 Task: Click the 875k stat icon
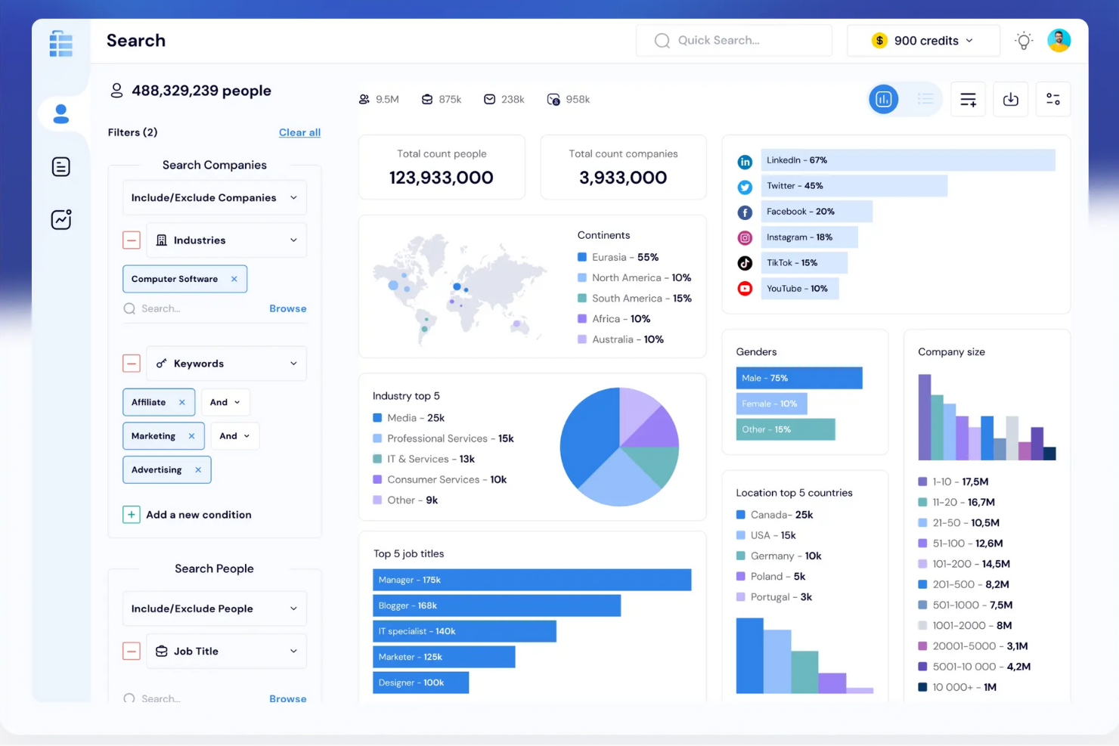tap(427, 99)
